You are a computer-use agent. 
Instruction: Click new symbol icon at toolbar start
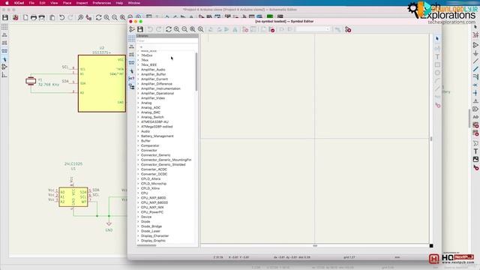point(132,29)
